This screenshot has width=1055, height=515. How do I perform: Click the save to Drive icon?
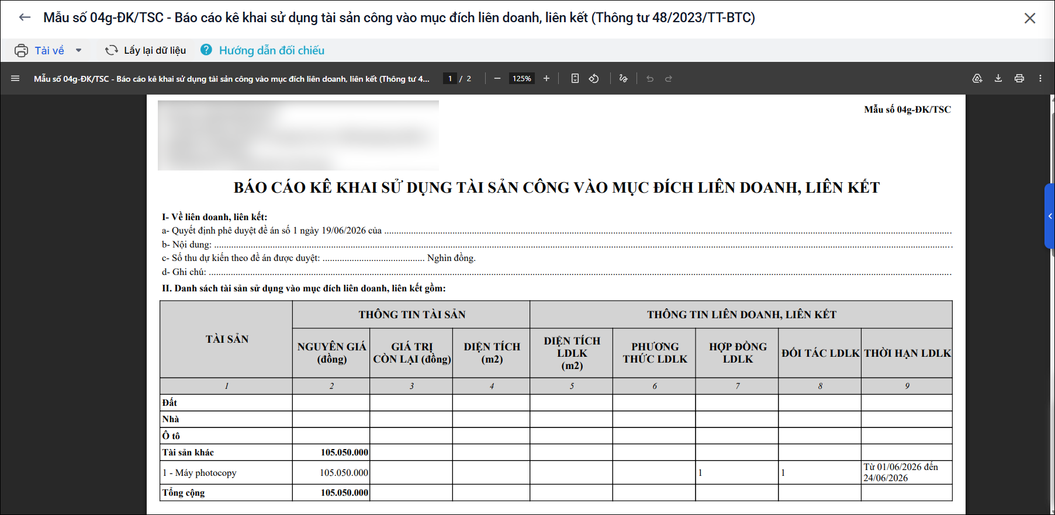click(x=977, y=78)
